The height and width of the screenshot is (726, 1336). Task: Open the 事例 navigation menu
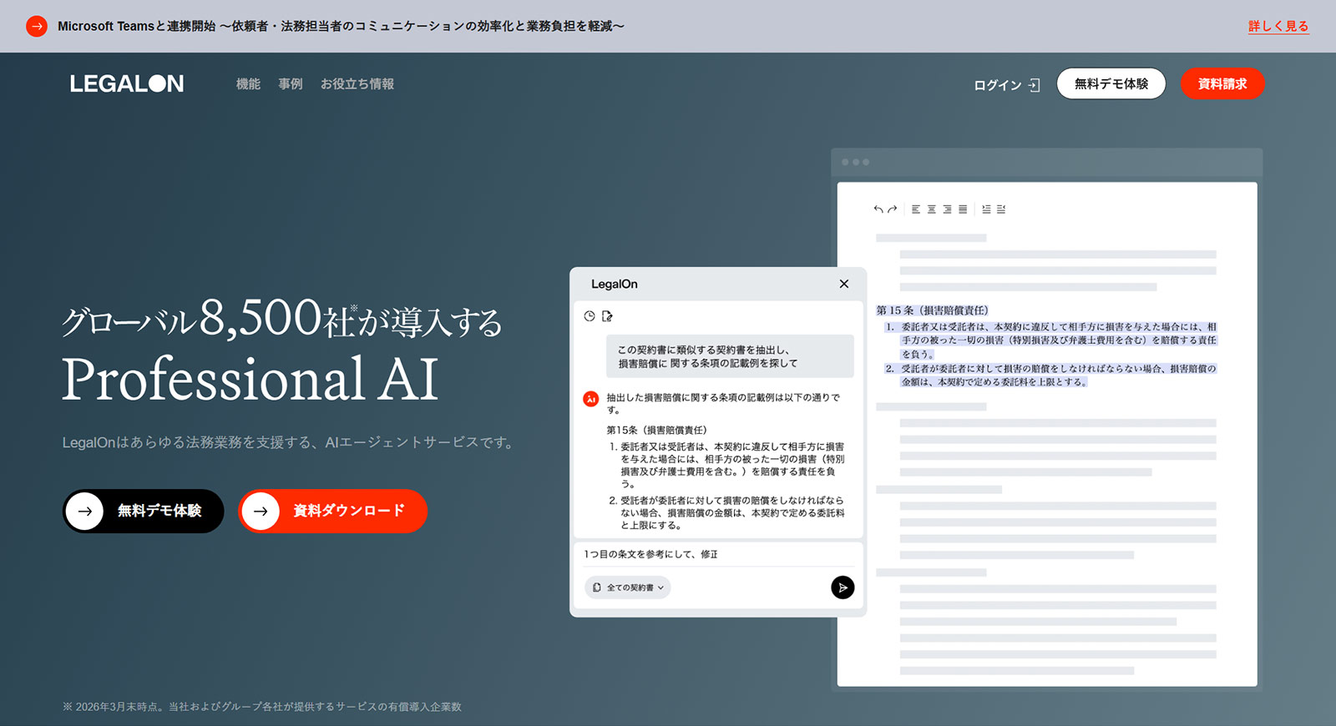tap(291, 84)
